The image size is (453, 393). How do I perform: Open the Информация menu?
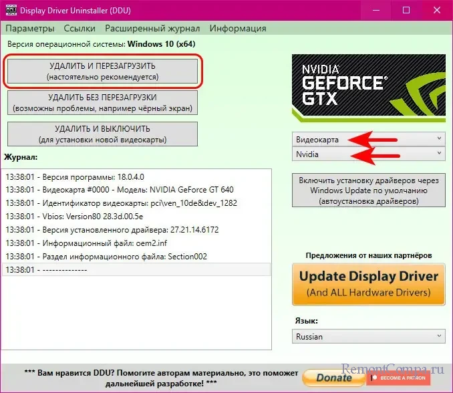coord(238,28)
